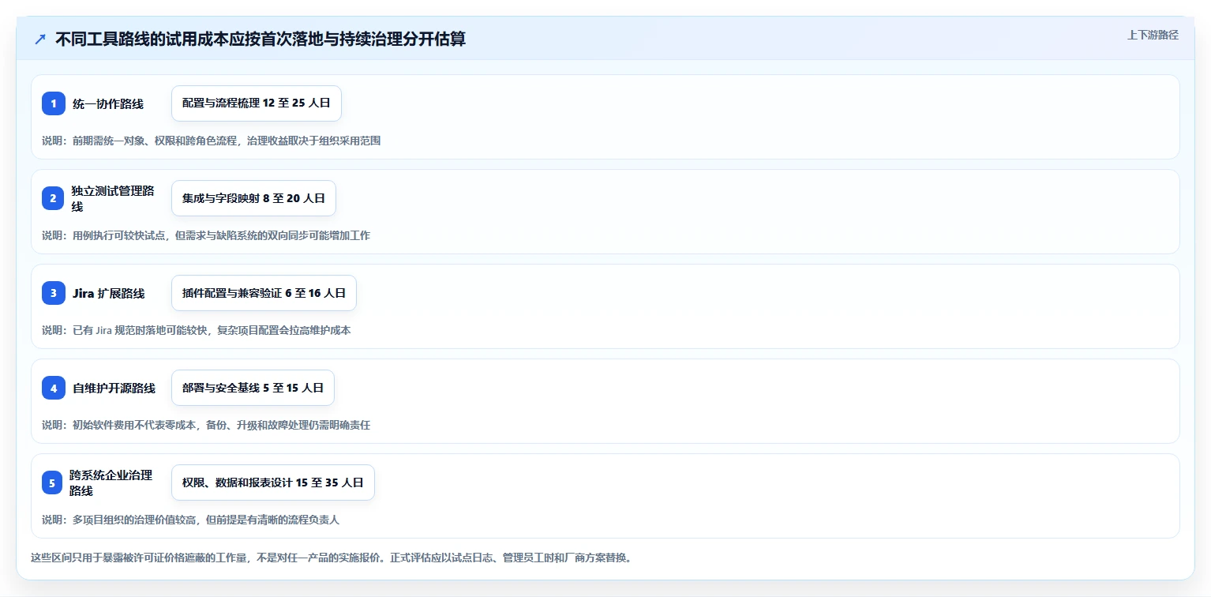Click the 独立测试管理路线 title
1211x597 pixels.
pyautogui.click(x=114, y=198)
